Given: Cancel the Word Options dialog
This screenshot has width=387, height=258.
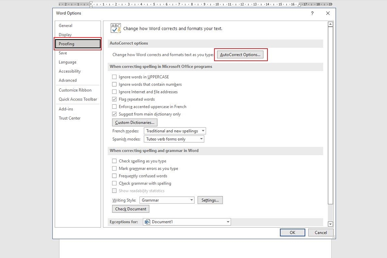Looking at the screenshot, I should 320,233.
